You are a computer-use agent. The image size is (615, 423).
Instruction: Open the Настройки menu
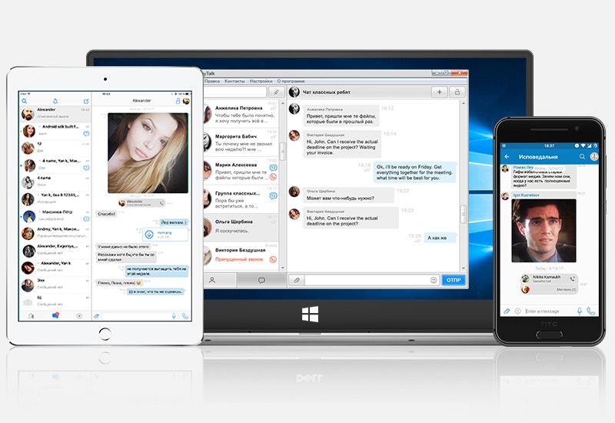click(x=261, y=81)
